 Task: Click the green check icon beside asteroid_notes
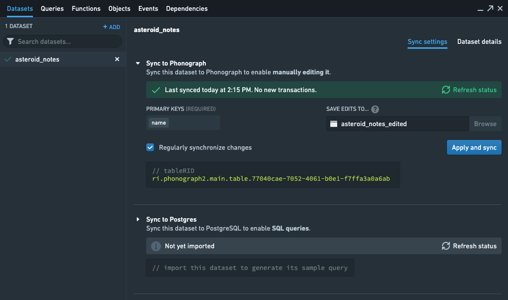(8, 59)
